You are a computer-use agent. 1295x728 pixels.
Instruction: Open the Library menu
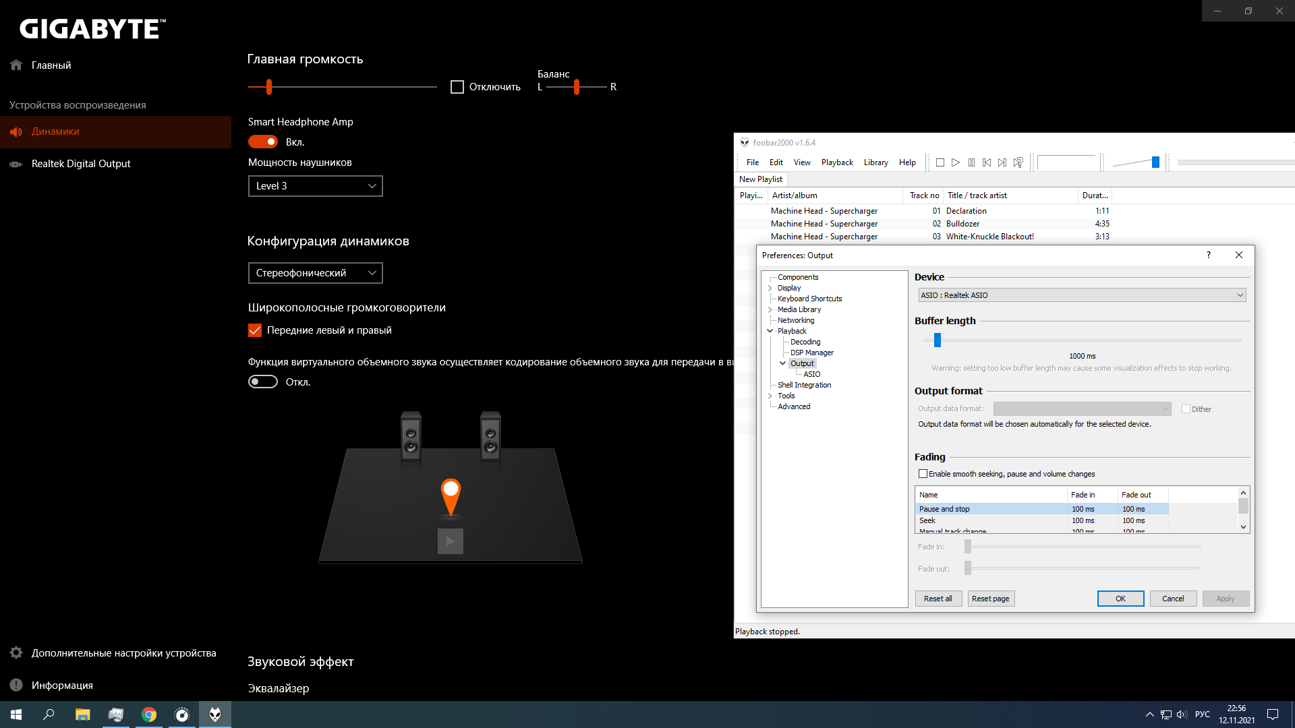click(875, 162)
